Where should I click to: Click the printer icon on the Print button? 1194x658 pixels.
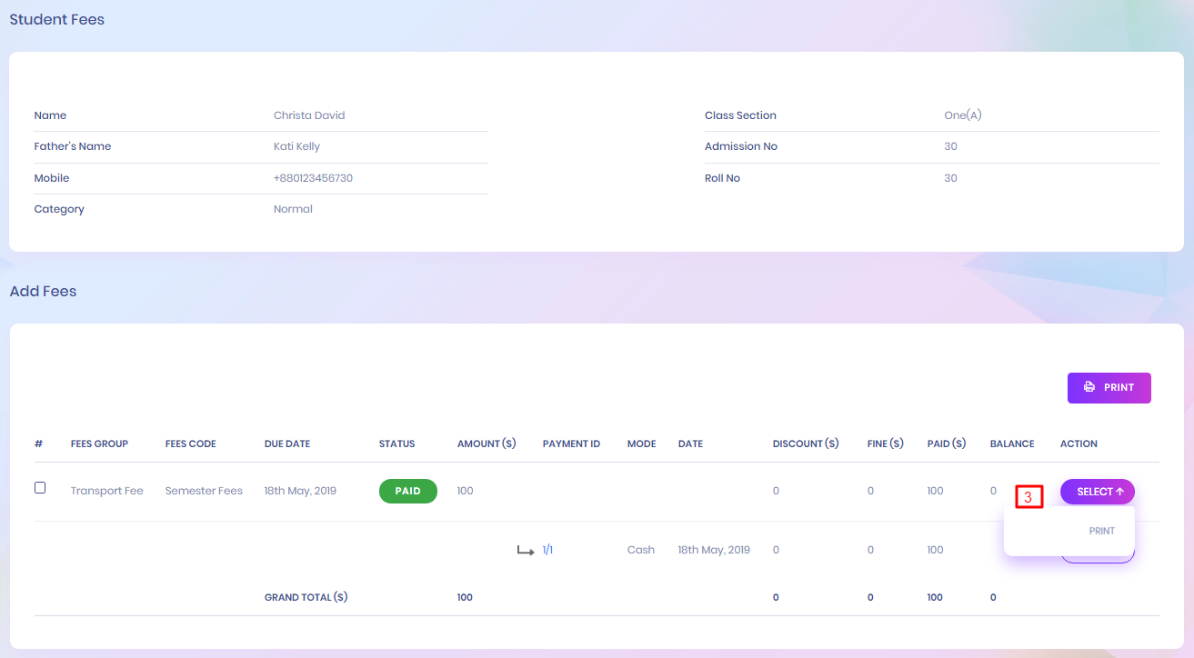pyautogui.click(x=1089, y=387)
